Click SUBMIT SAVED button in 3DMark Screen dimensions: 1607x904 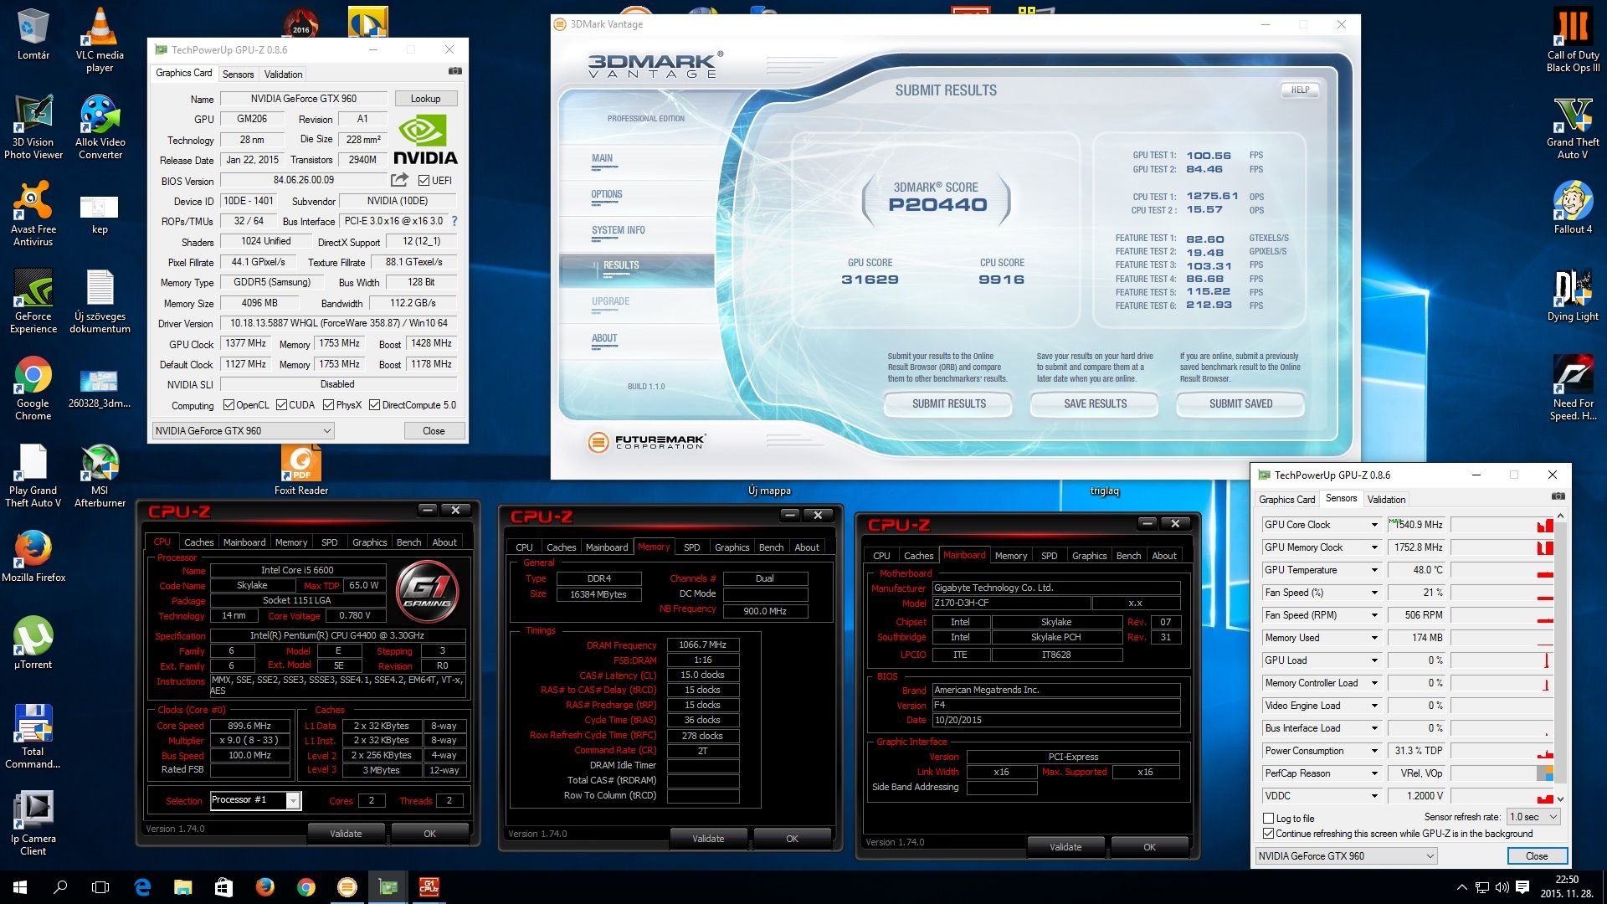tap(1240, 403)
